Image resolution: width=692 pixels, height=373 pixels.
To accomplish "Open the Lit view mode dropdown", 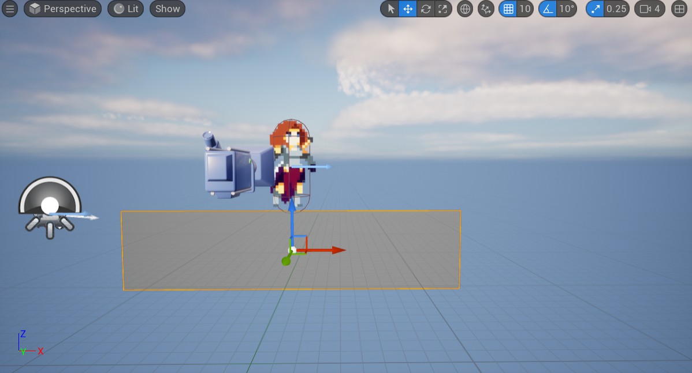I will pyautogui.click(x=125, y=9).
